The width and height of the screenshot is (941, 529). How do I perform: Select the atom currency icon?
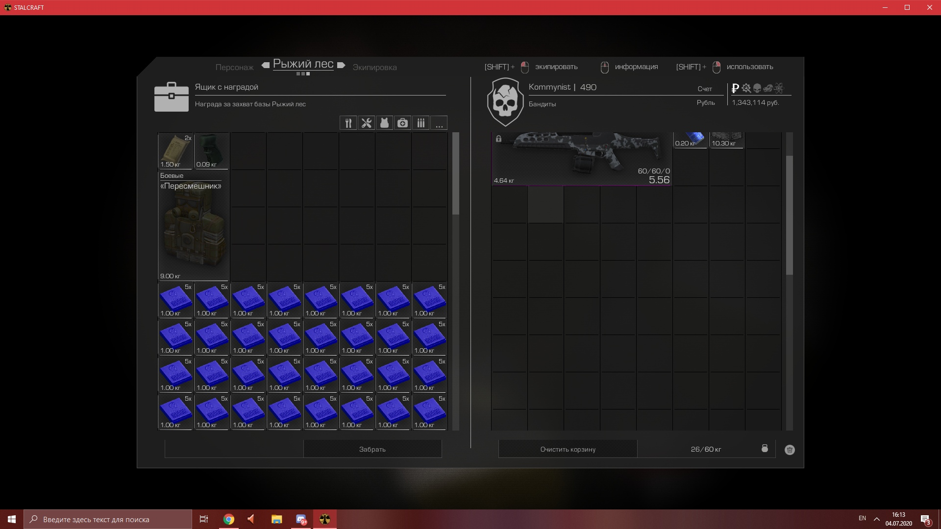(779, 88)
